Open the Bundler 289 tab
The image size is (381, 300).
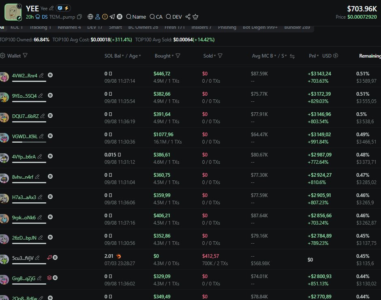point(297,27)
